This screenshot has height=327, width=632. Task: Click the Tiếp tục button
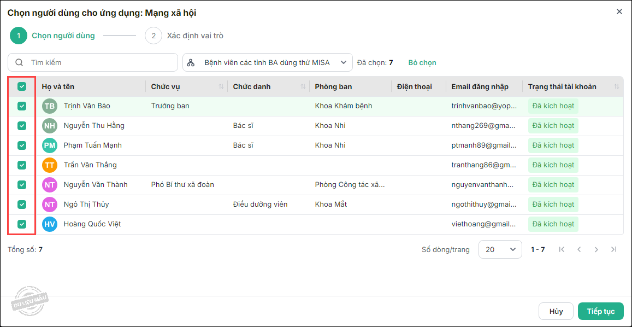coord(600,311)
